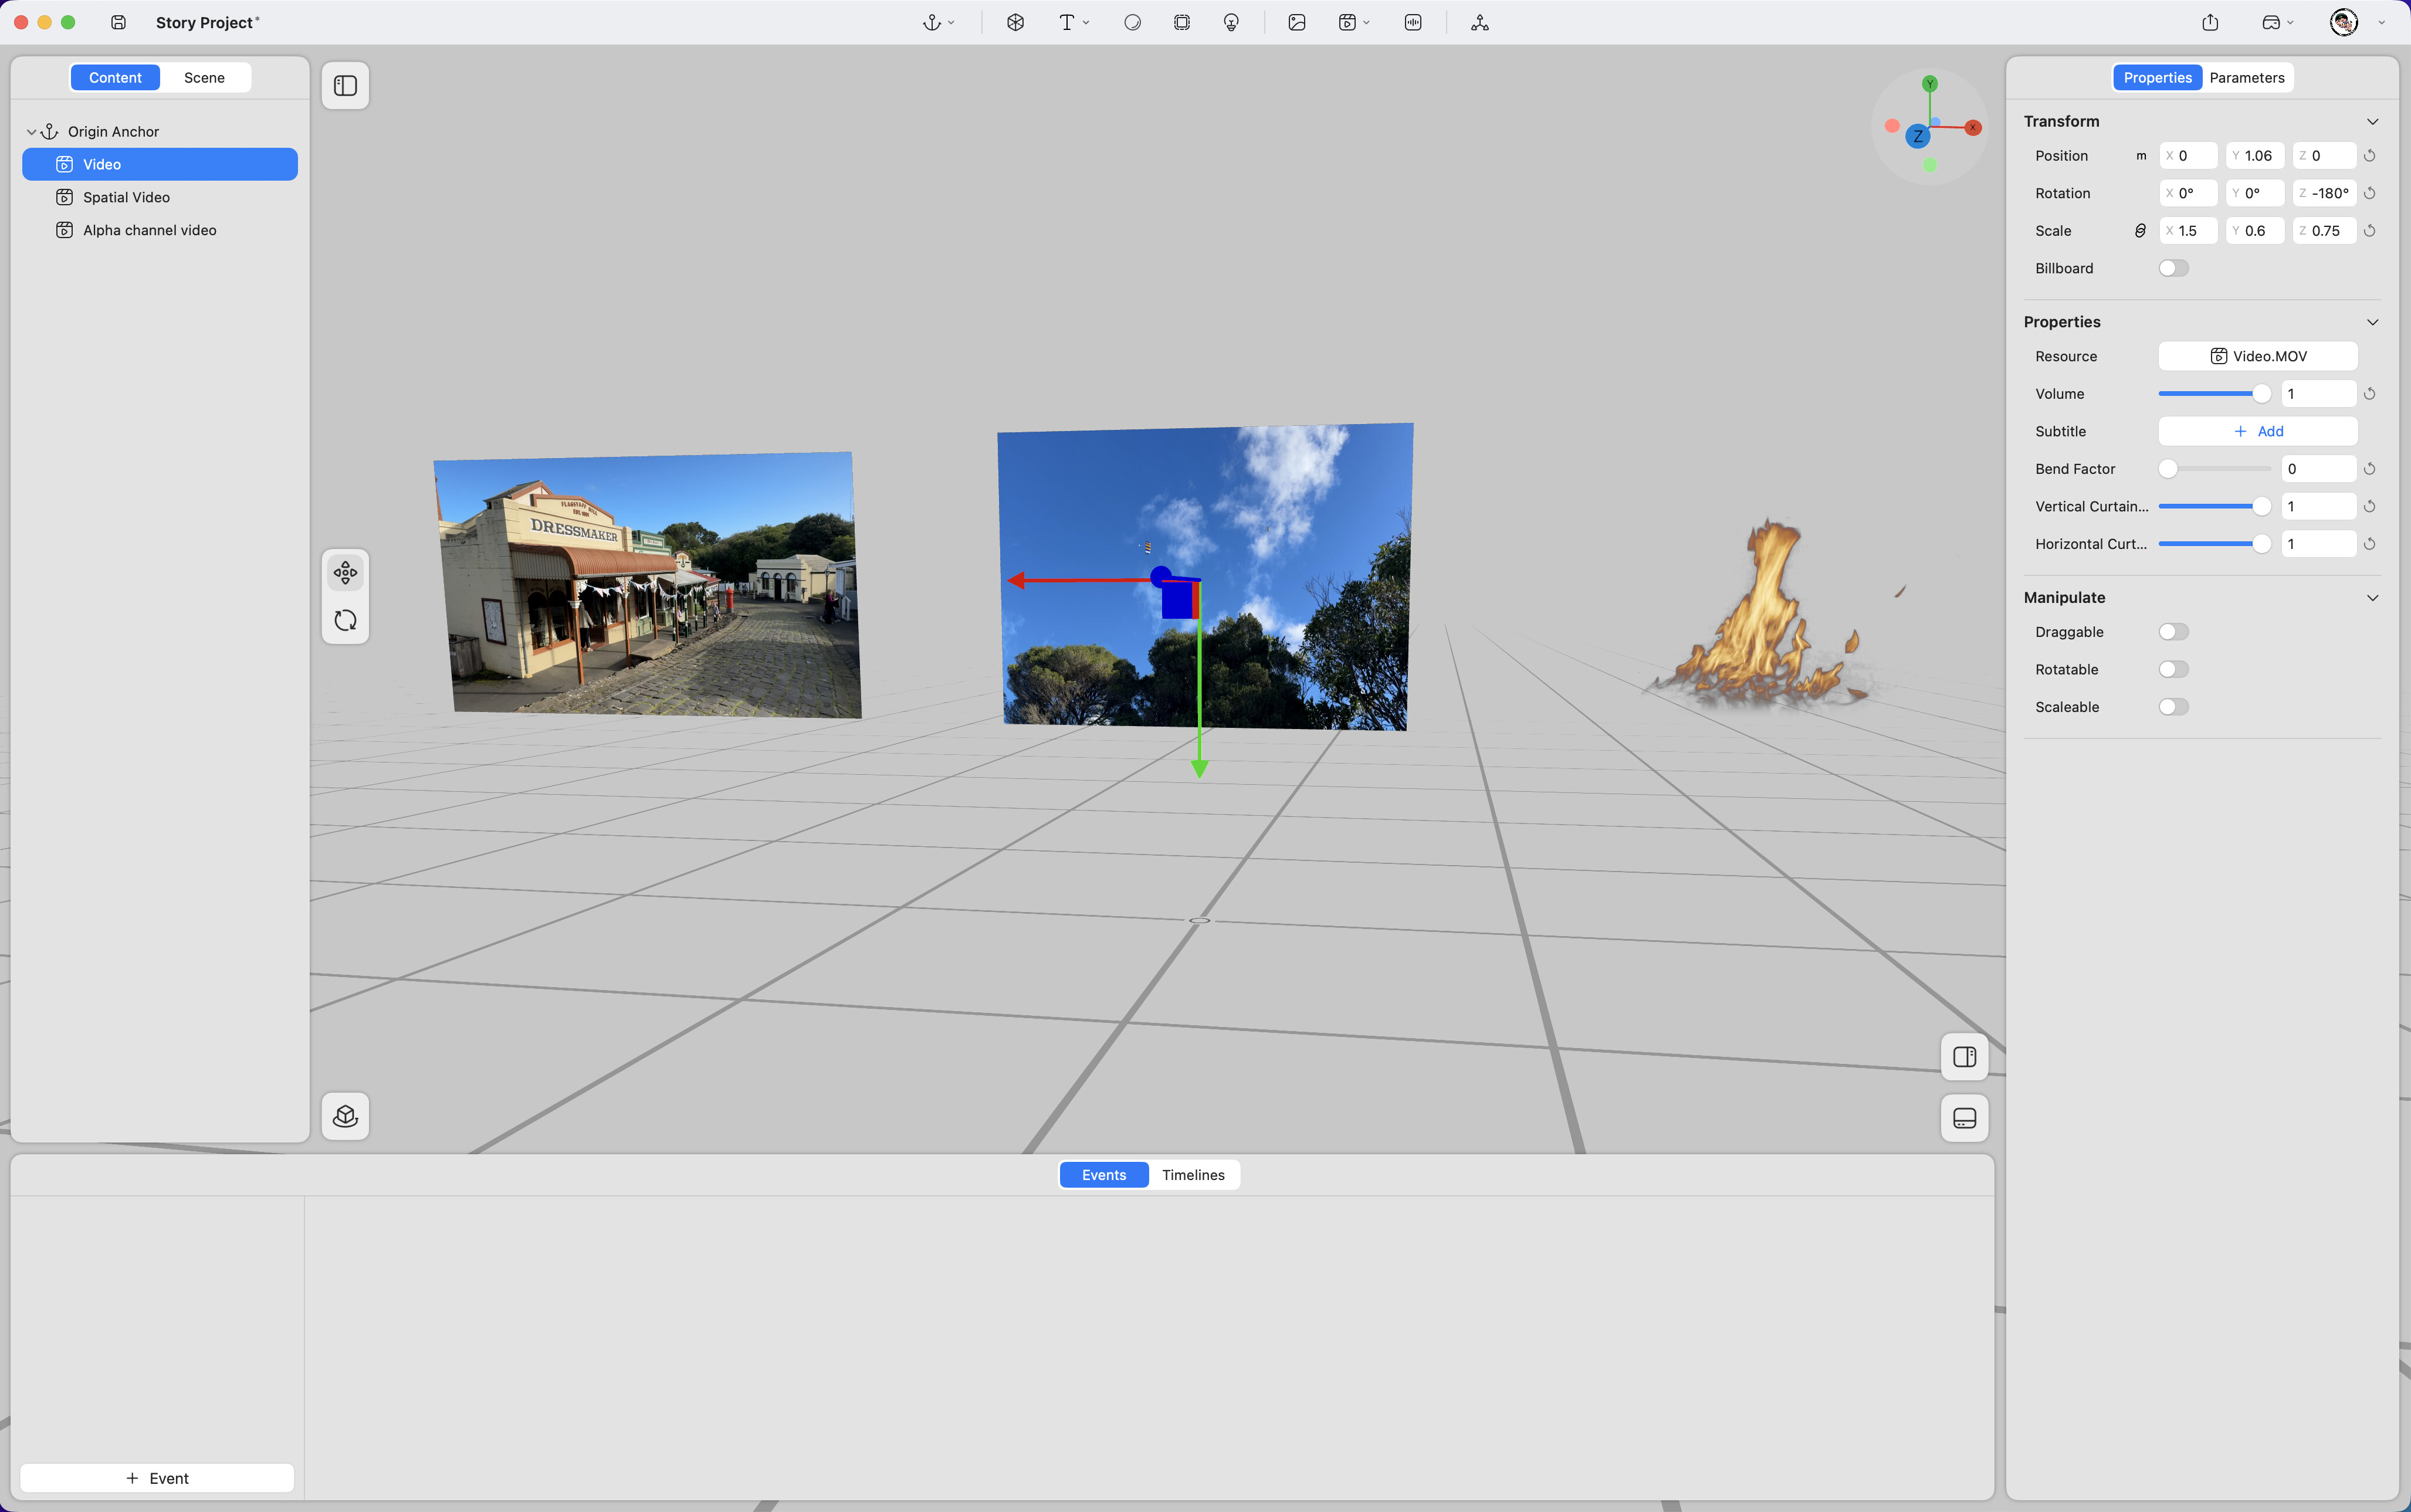Open the video tool dropdown arrow

1367,22
